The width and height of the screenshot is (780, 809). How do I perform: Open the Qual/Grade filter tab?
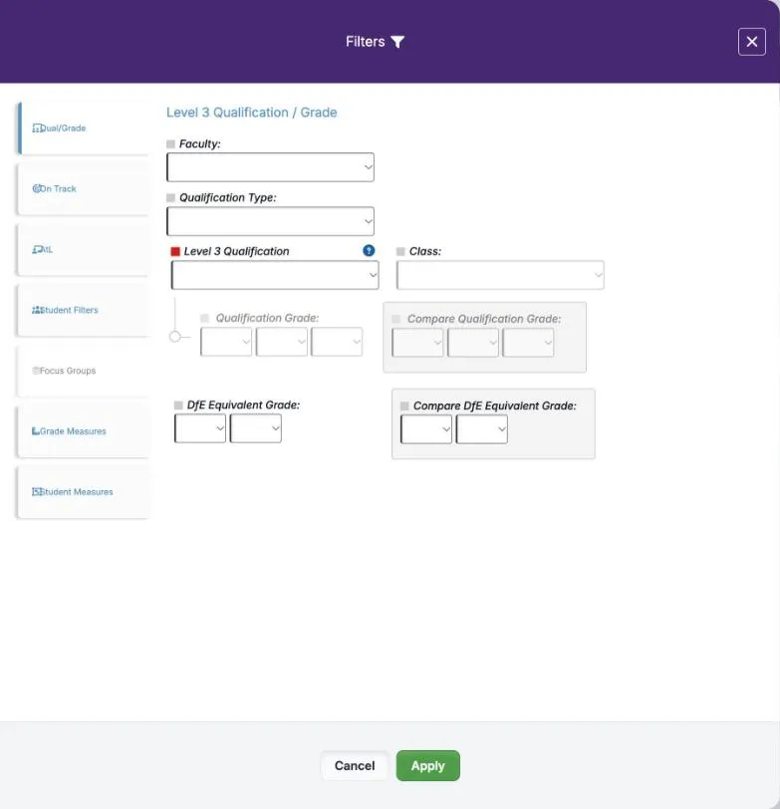coord(83,129)
